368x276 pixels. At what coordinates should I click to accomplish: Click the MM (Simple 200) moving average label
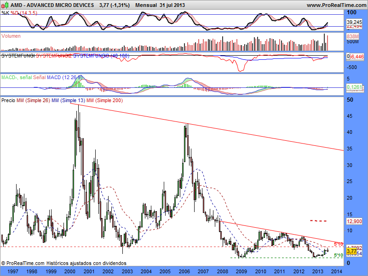104,100
